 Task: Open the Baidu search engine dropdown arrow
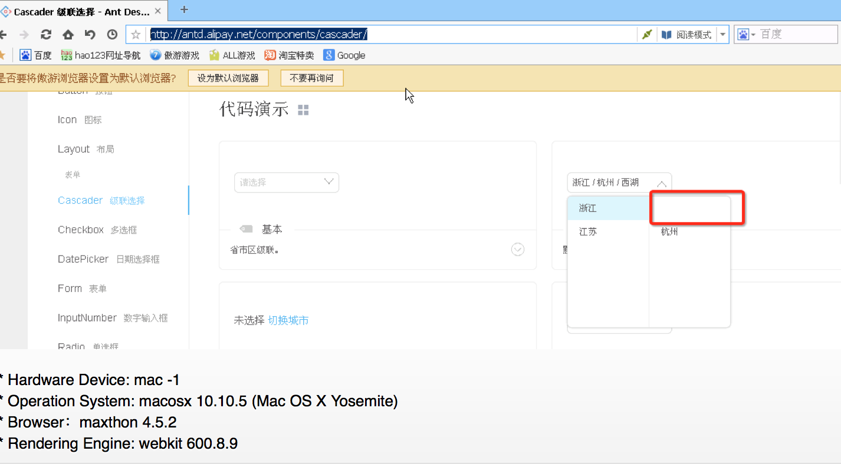tap(753, 34)
